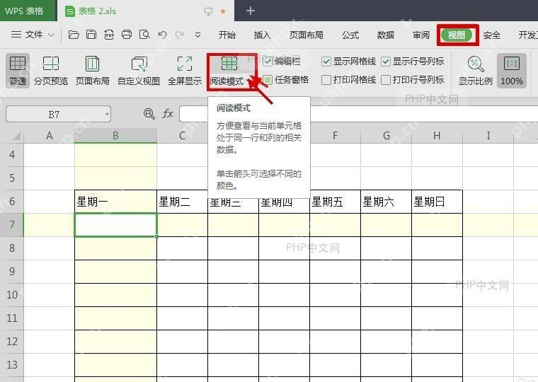Viewport: 538px width, 382px height.
Task: Select column I header
Action: 488,136
